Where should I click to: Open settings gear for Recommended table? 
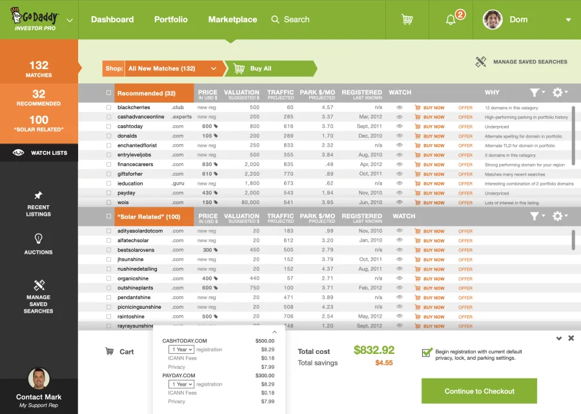pyautogui.click(x=557, y=92)
